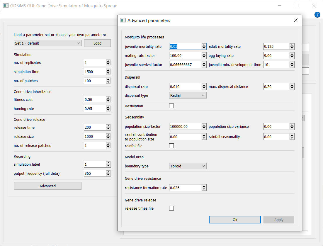
Task: Decrease simulation time with down arrow
Action: (x=108, y=73)
